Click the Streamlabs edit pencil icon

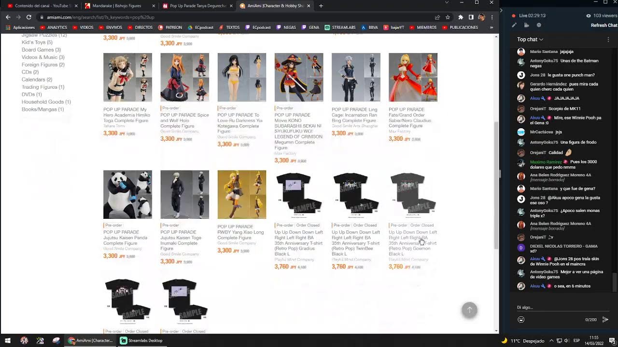(514, 25)
